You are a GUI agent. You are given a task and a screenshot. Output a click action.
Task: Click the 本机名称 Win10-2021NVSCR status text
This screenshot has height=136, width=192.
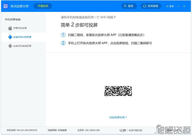click(22, 130)
